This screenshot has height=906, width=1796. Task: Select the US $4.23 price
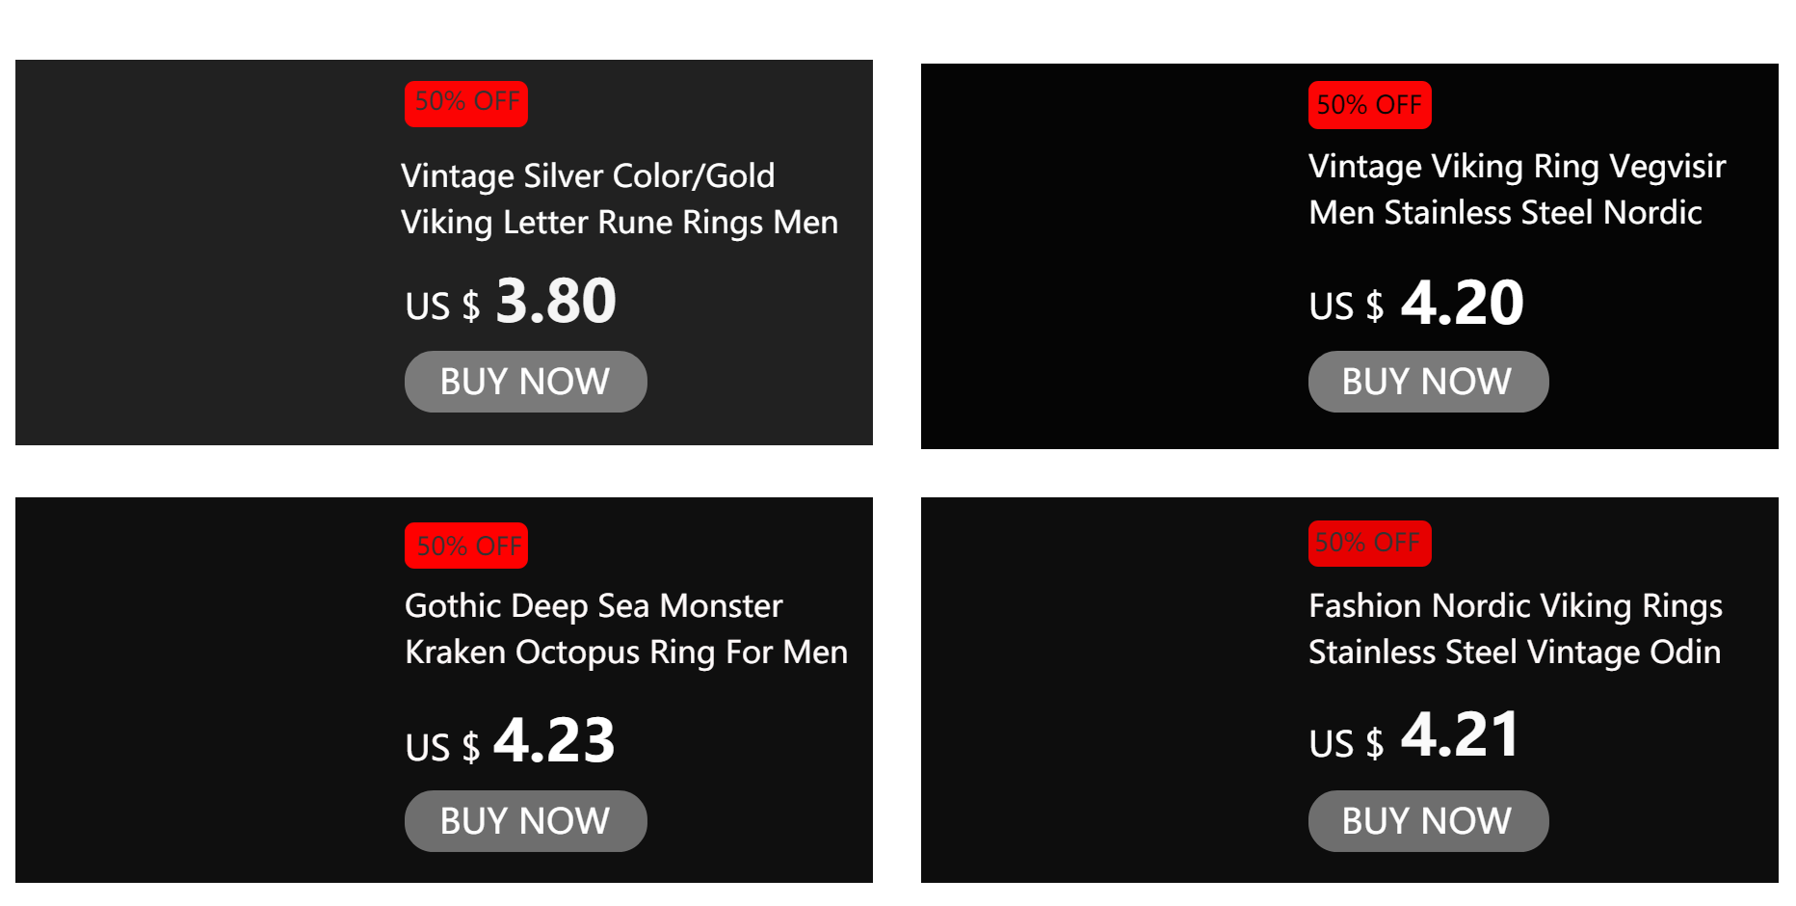click(510, 742)
